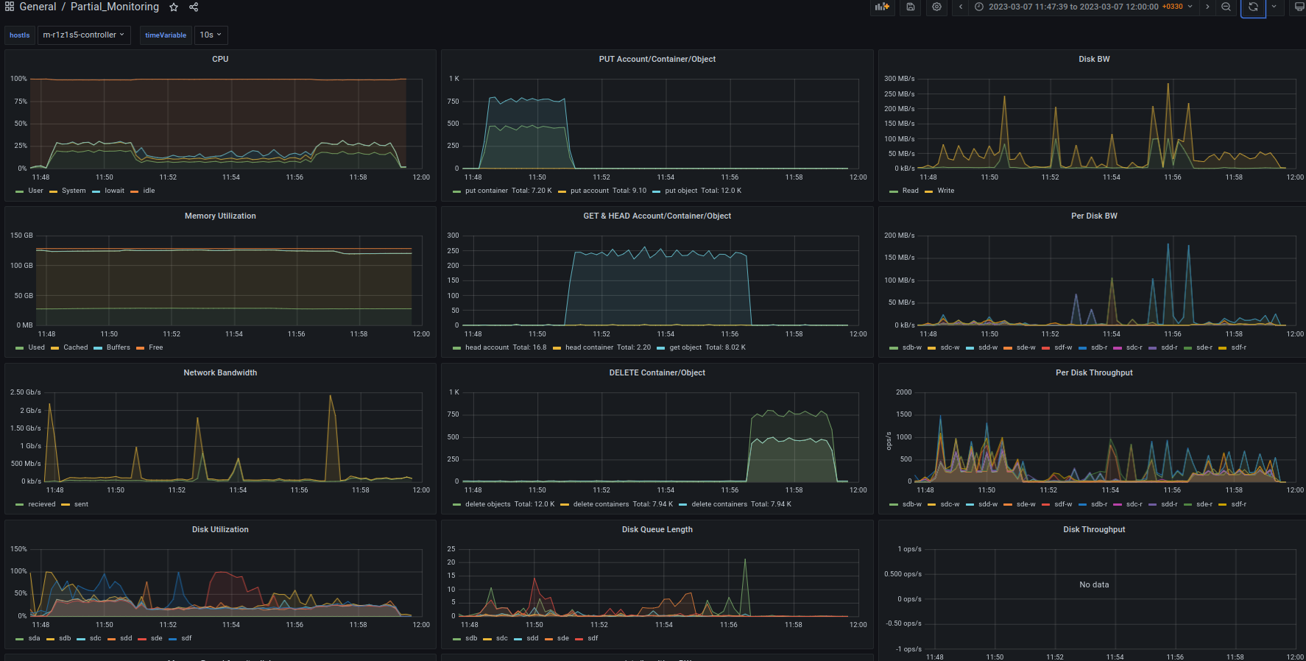Image resolution: width=1306 pixels, height=661 pixels.
Task: Open the Disk BW panel title menu
Action: coord(1093,59)
